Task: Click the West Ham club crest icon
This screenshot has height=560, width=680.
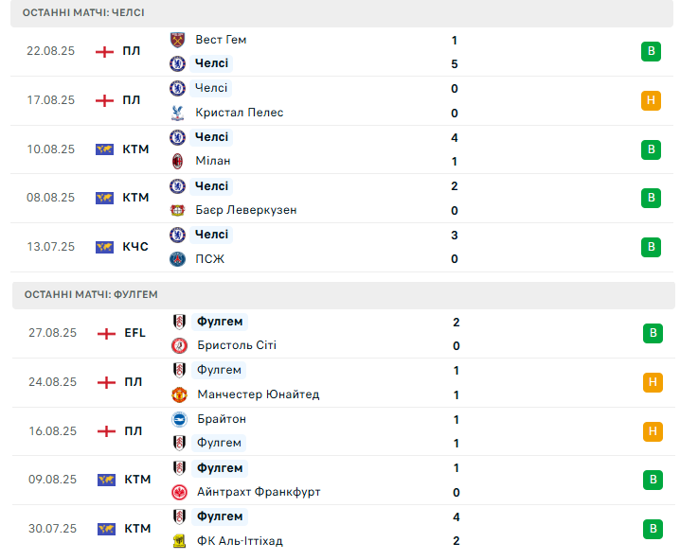Action: [x=177, y=40]
